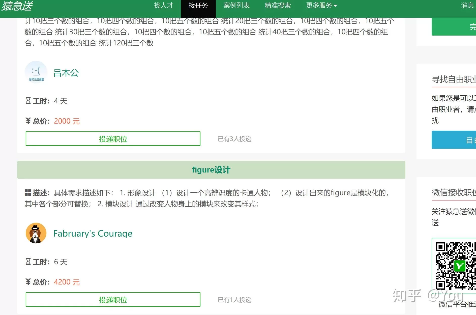Open 精准搜索 in the navigation bar
Image resolution: width=476 pixels, height=315 pixels.
pyautogui.click(x=278, y=6)
